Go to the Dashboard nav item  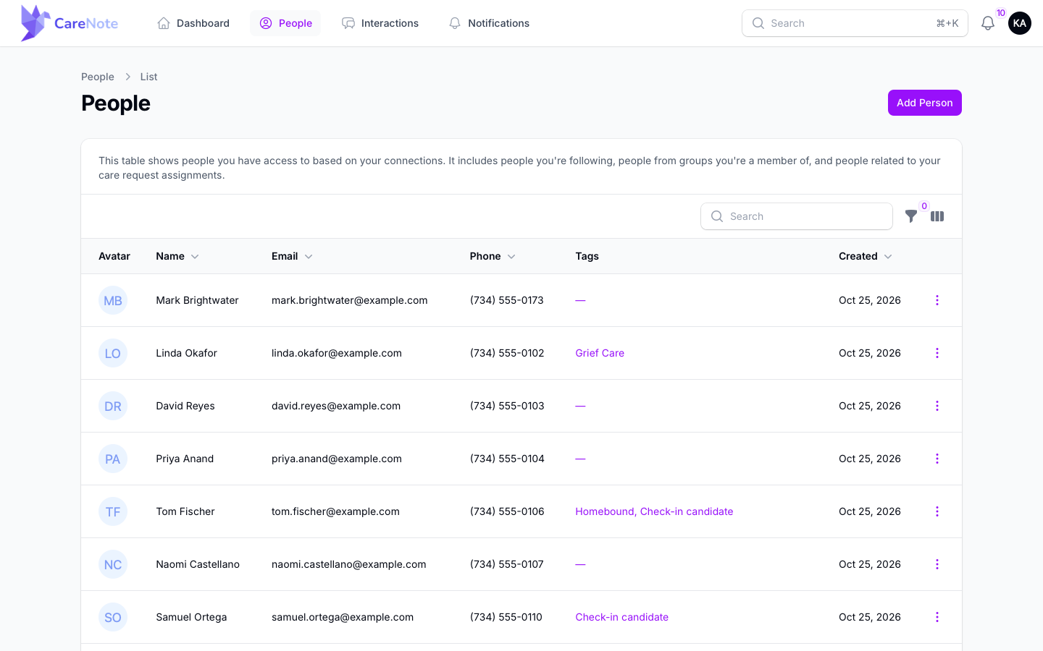pyautogui.click(x=193, y=23)
